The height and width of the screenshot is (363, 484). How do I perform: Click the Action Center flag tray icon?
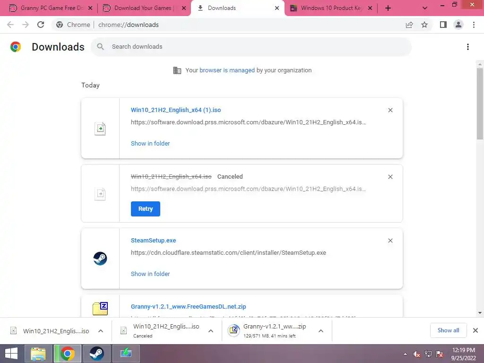[x=440, y=354]
